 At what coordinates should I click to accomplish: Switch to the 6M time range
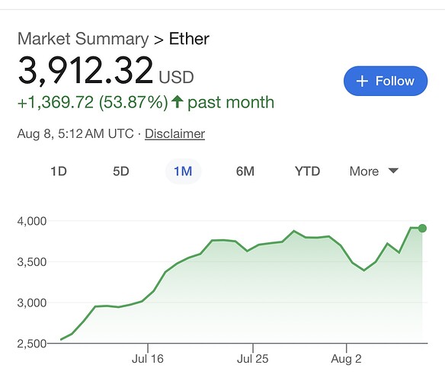245,171
